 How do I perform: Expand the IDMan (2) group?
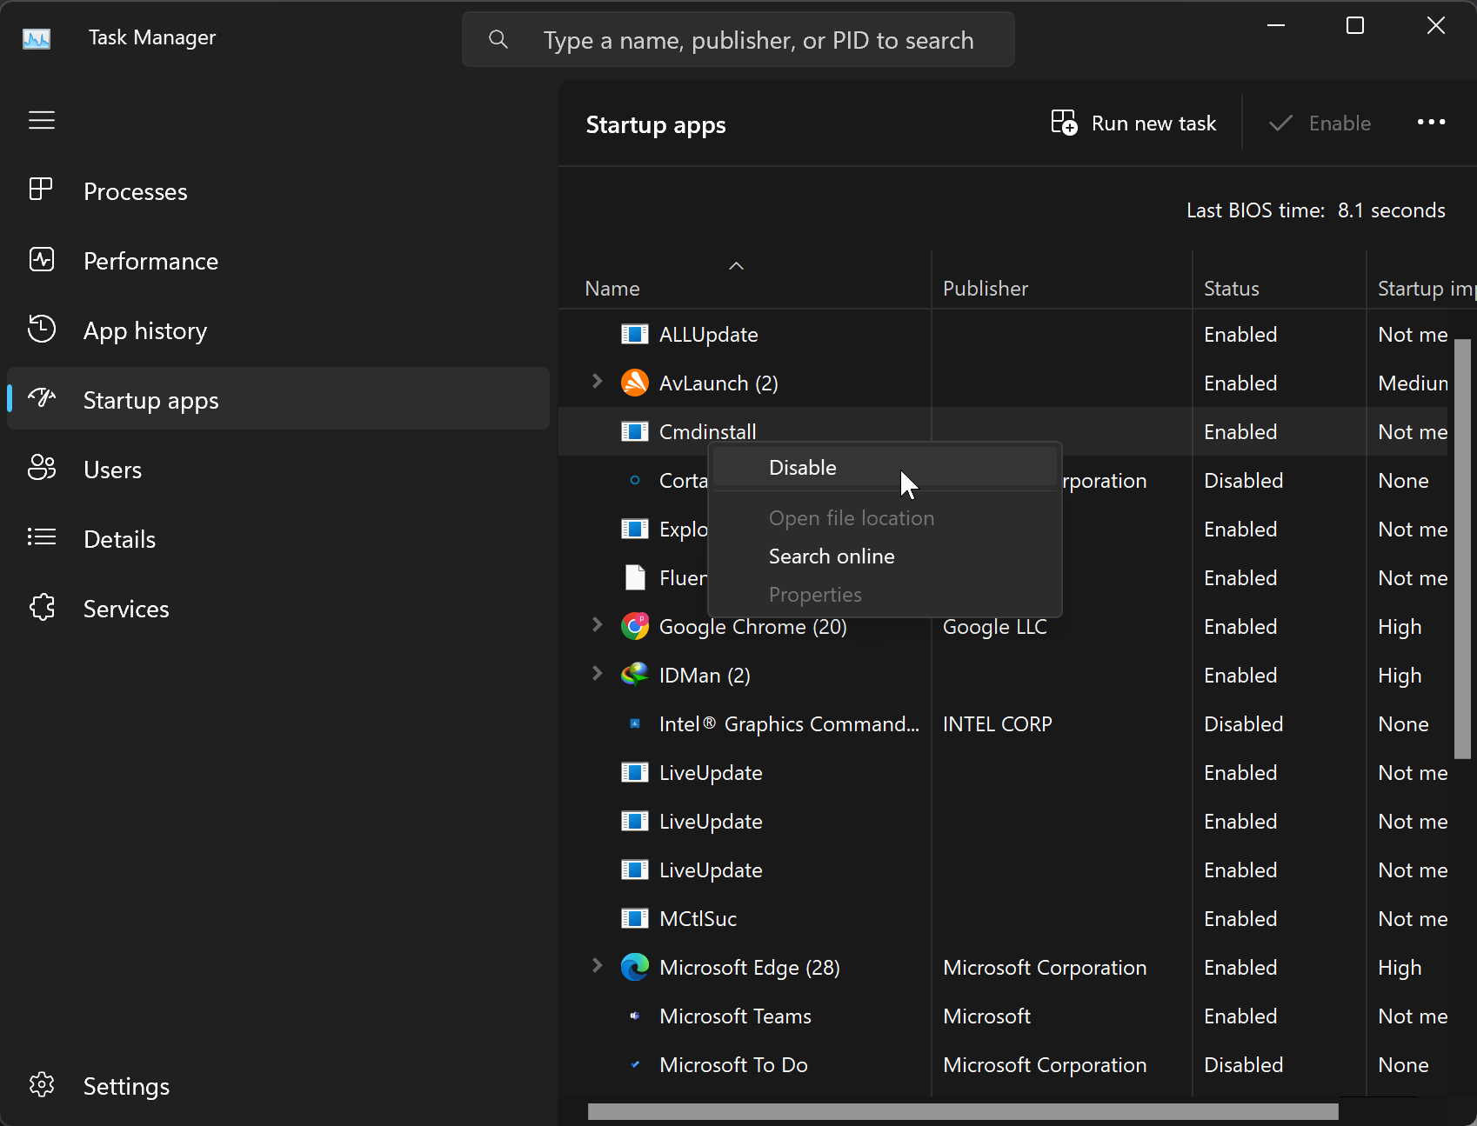pos(597,673)
